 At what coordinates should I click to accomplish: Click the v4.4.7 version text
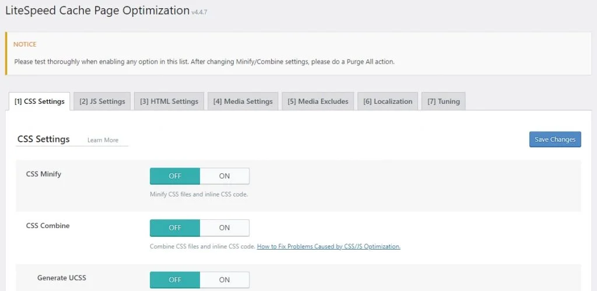point(199,12)
